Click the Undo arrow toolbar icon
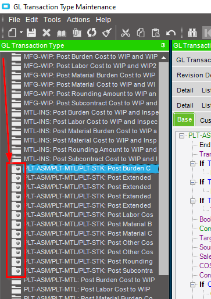The height and width of the screenshot is (299, 211). [x=171, y=33]
